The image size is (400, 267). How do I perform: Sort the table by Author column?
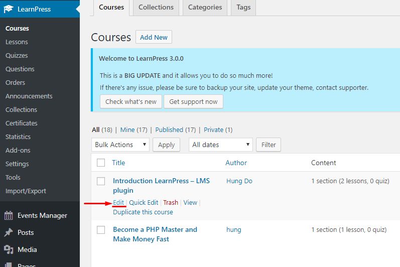[236, 163]
